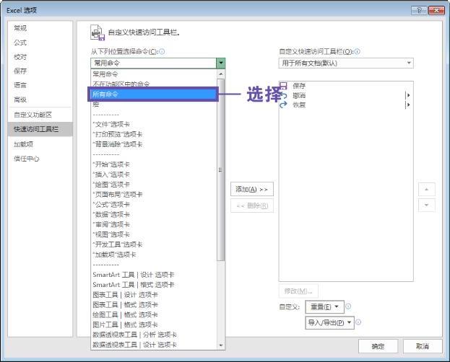
Task: Choose 图表工具 | 格式 选项卡
Action: (154, 305)
